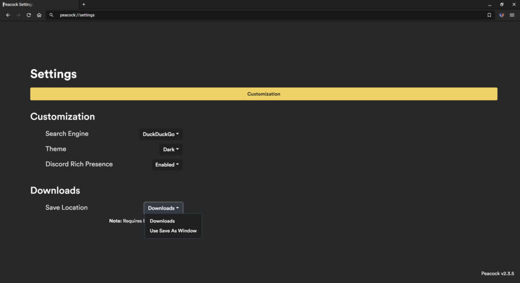Viewport: 520px width, 283px height.
Task: Open the shield extension icon
Action: coord(501,15)
